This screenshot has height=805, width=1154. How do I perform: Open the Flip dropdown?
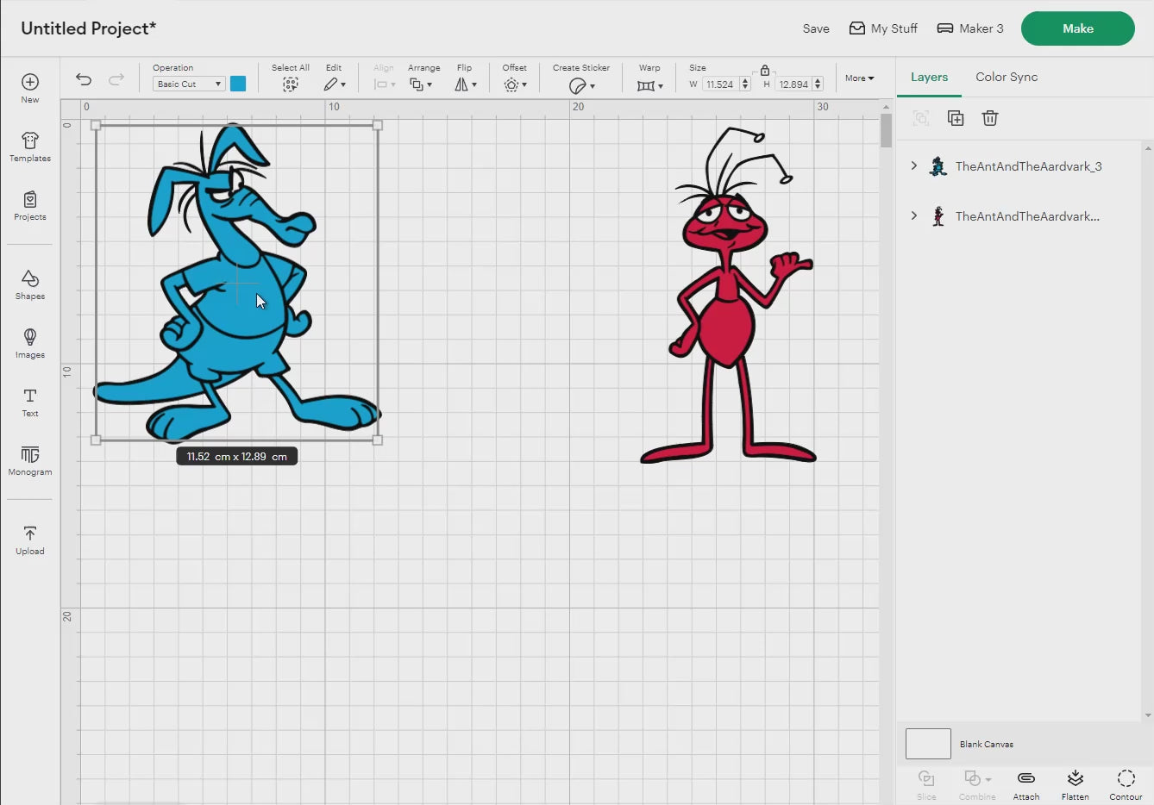point(465,84)
